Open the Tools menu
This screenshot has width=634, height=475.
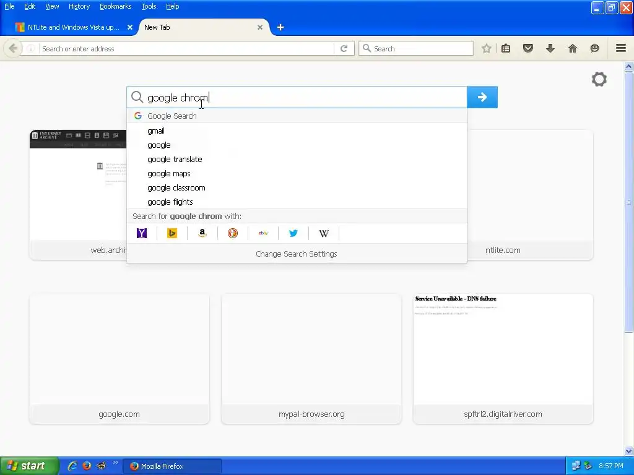click(x=149, y=6)
